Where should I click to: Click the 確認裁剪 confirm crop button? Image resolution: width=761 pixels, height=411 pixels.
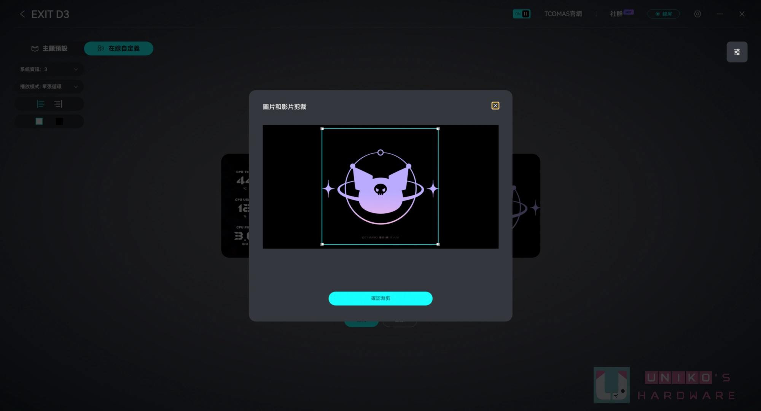(x=380, y=298)
